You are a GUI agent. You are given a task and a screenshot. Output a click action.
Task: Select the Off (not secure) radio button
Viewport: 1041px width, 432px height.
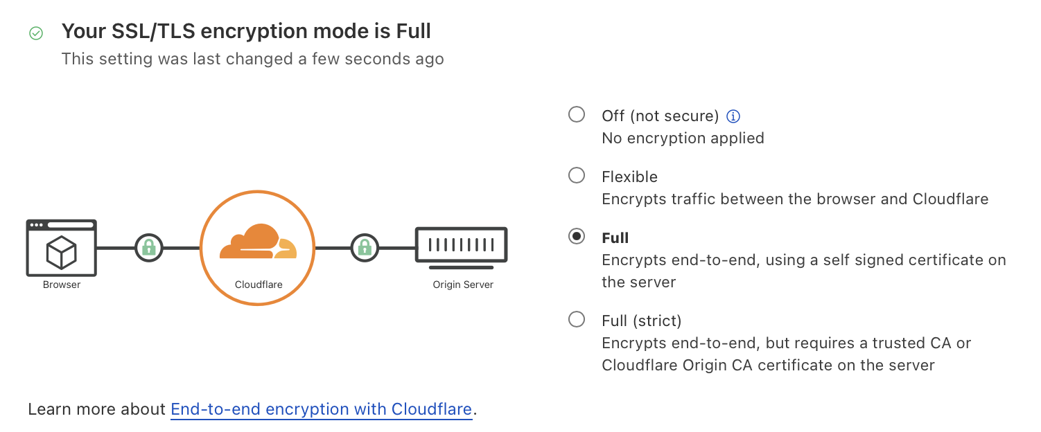[577, 115]
